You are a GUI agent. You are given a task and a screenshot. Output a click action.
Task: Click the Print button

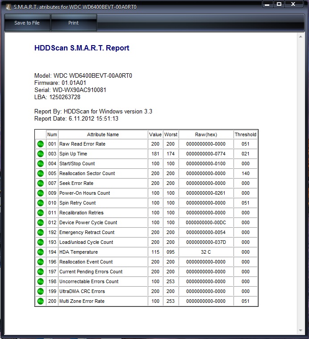point(74,23)
